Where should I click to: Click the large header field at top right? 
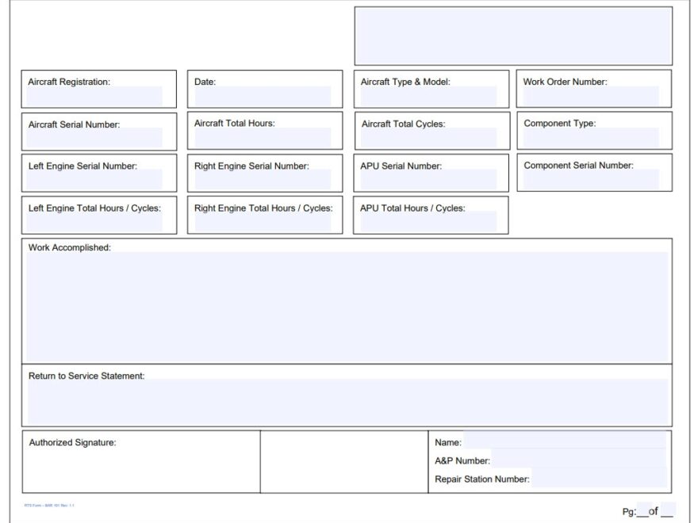point(513,36)
